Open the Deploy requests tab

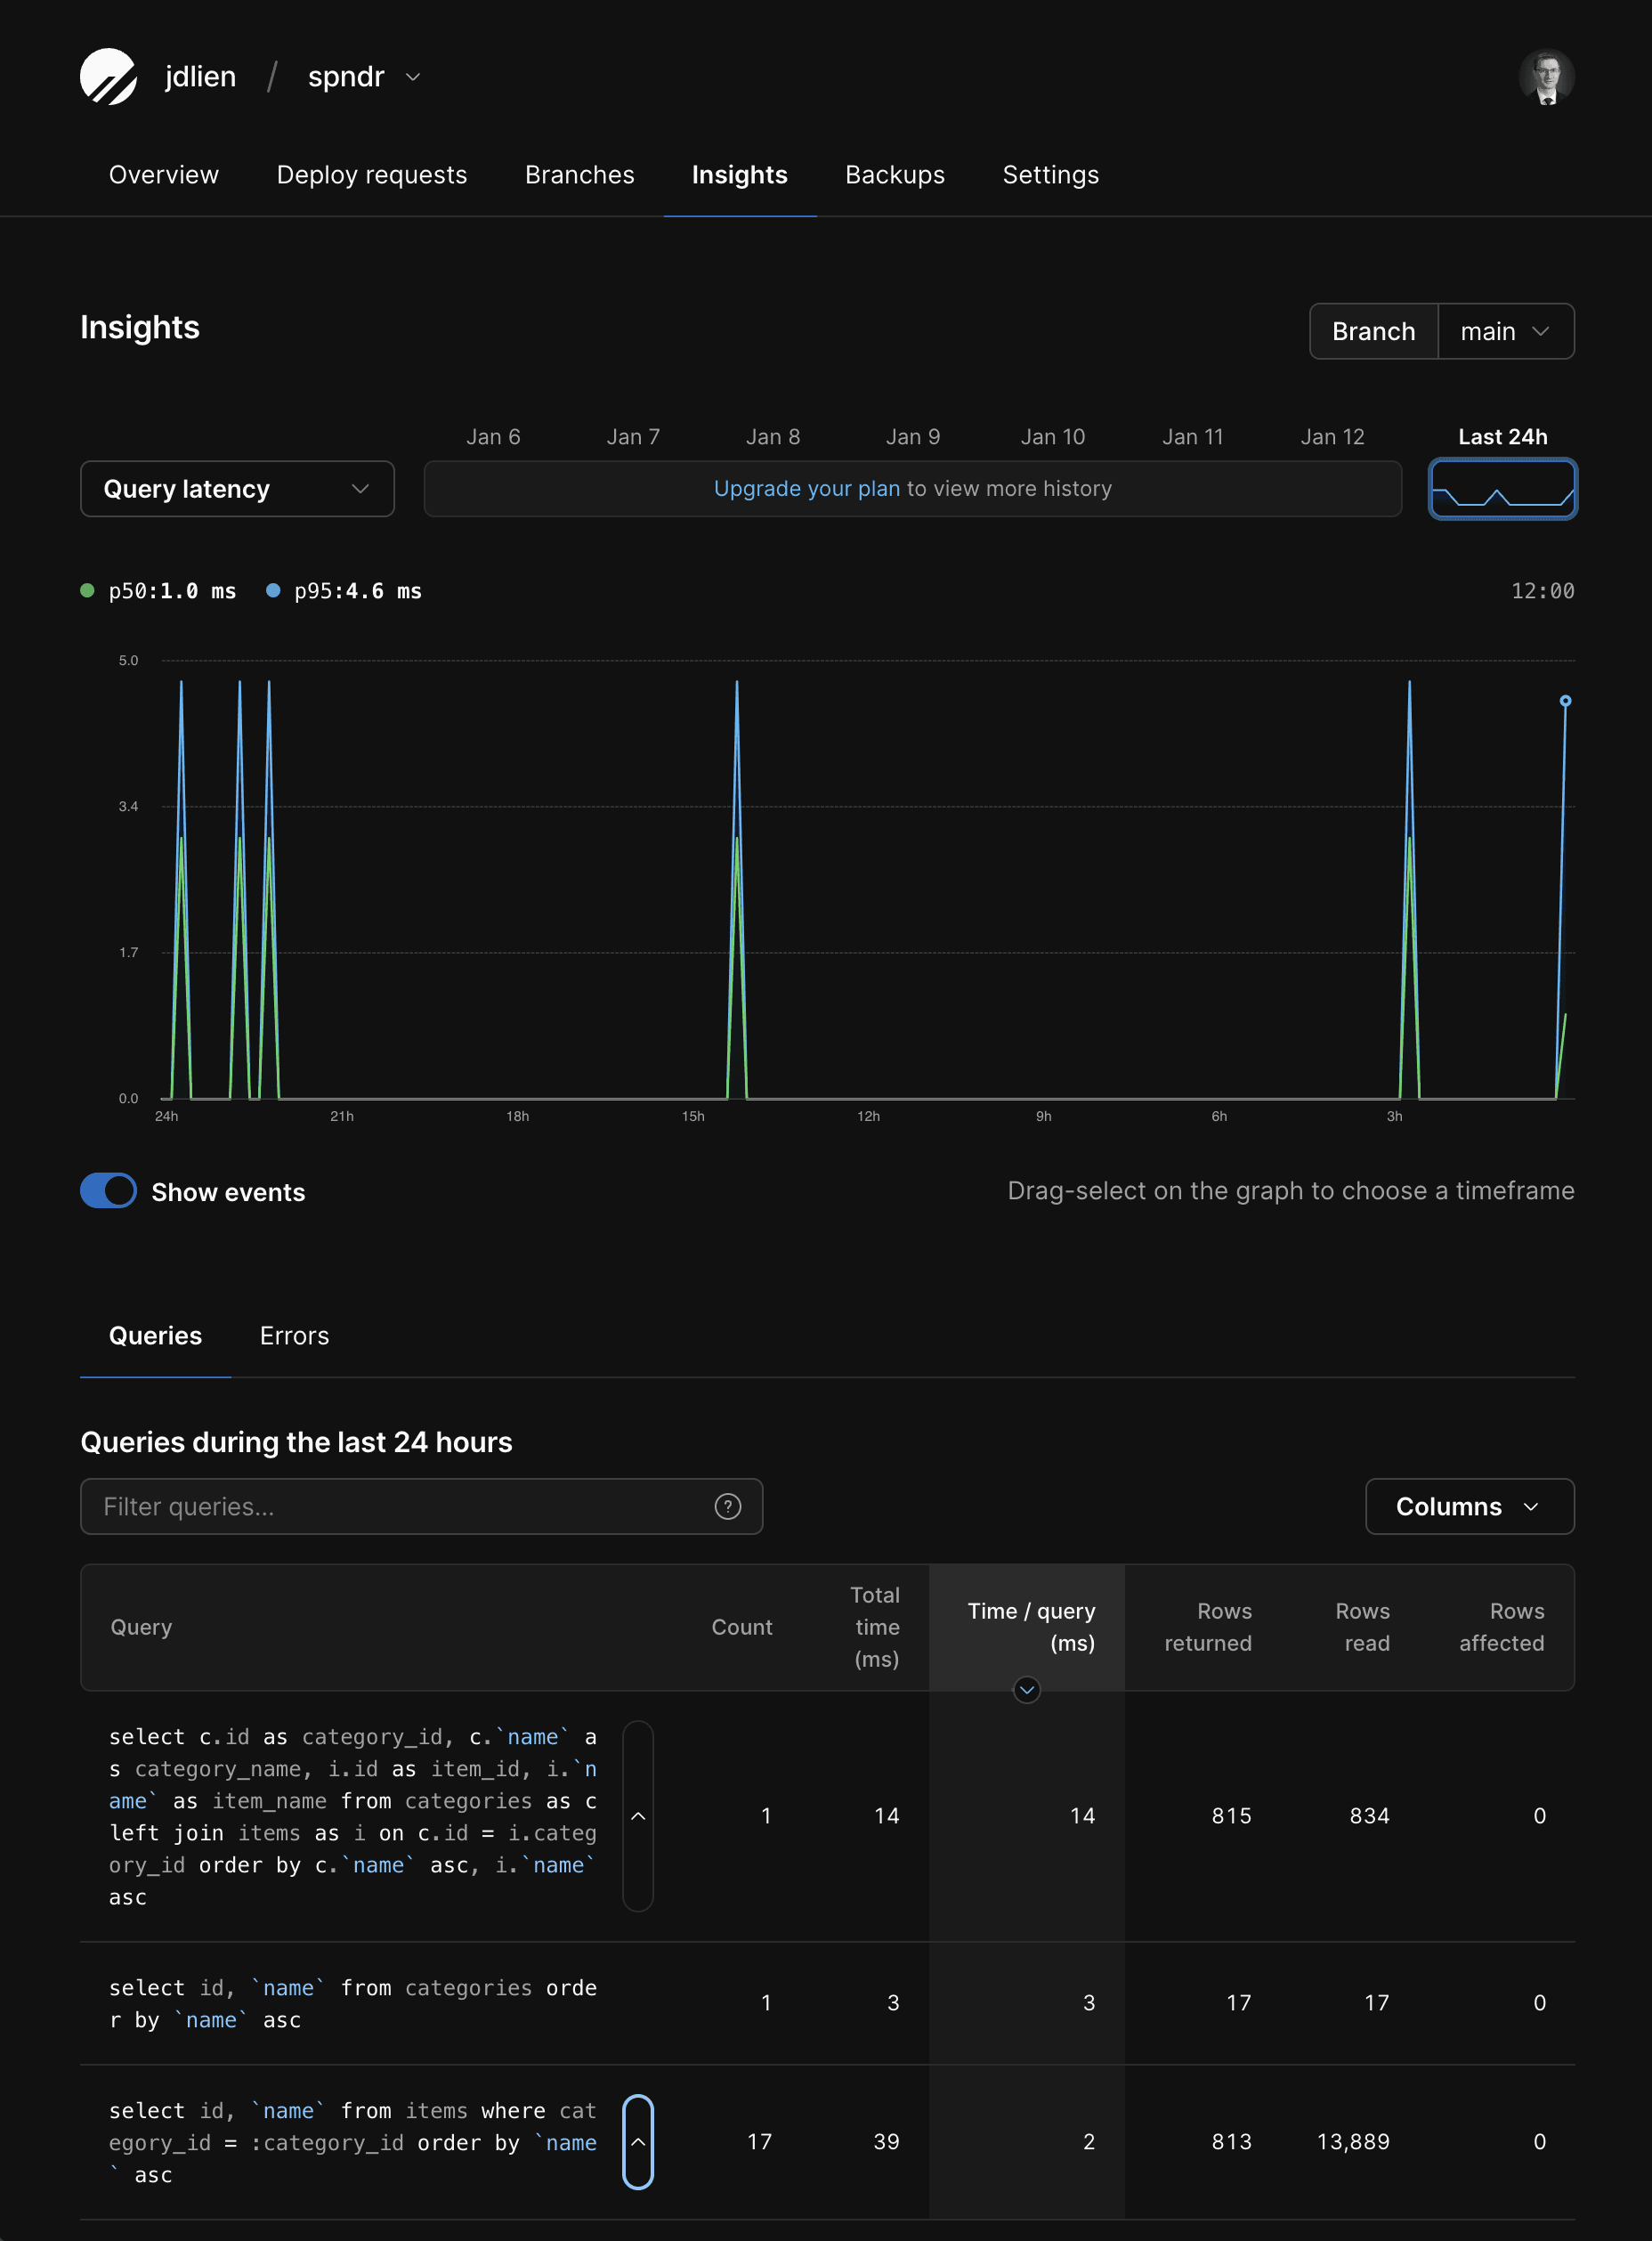pyautogui.click(x=371, y=175)
